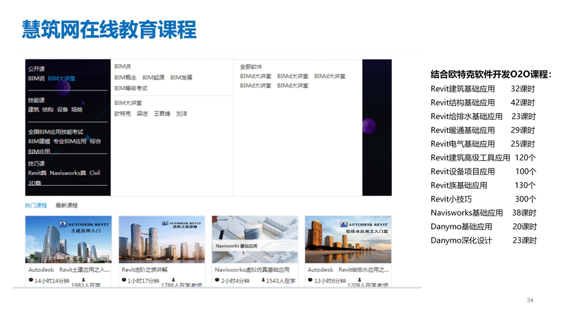The width and height of the screenshot is (566, 318).
Task: Click the Autodesk logo on 土建应用入门 thumbnail
Action: (63, 224)
